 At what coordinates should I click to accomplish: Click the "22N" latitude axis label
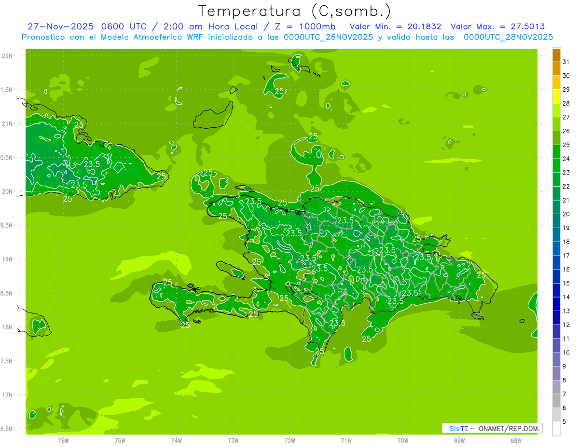(7, 56)
